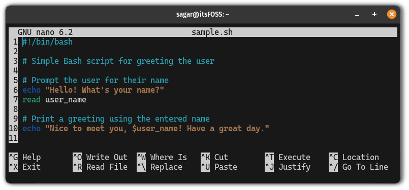This screenshot has width=409, height=190.
Task: Click the comment 'Print a greeting using the entered name'
Action: point(120,119)
